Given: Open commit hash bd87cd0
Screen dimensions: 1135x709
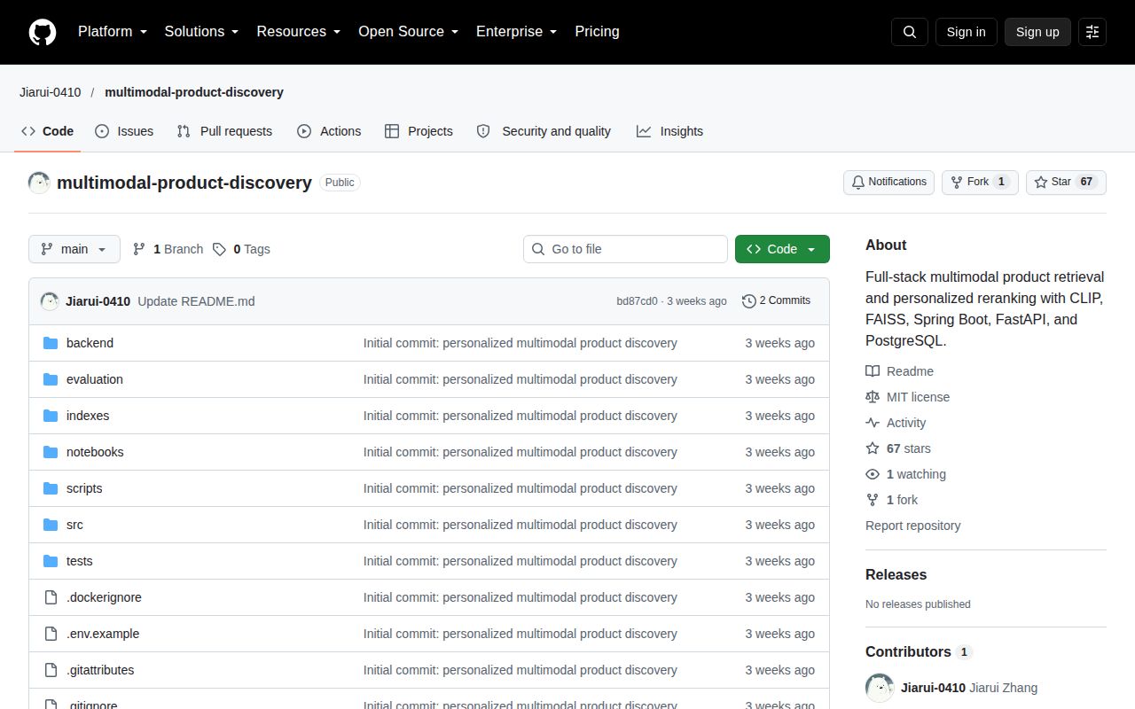Looking at the screenshot, I should coord(638,301).
